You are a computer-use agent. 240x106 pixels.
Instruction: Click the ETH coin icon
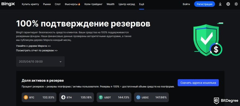pos(63,97)
